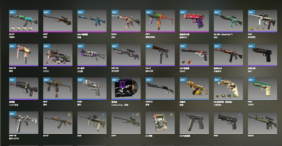
Task: Select the SG 553 StatTrak 青龙 item
Action: 228,21
